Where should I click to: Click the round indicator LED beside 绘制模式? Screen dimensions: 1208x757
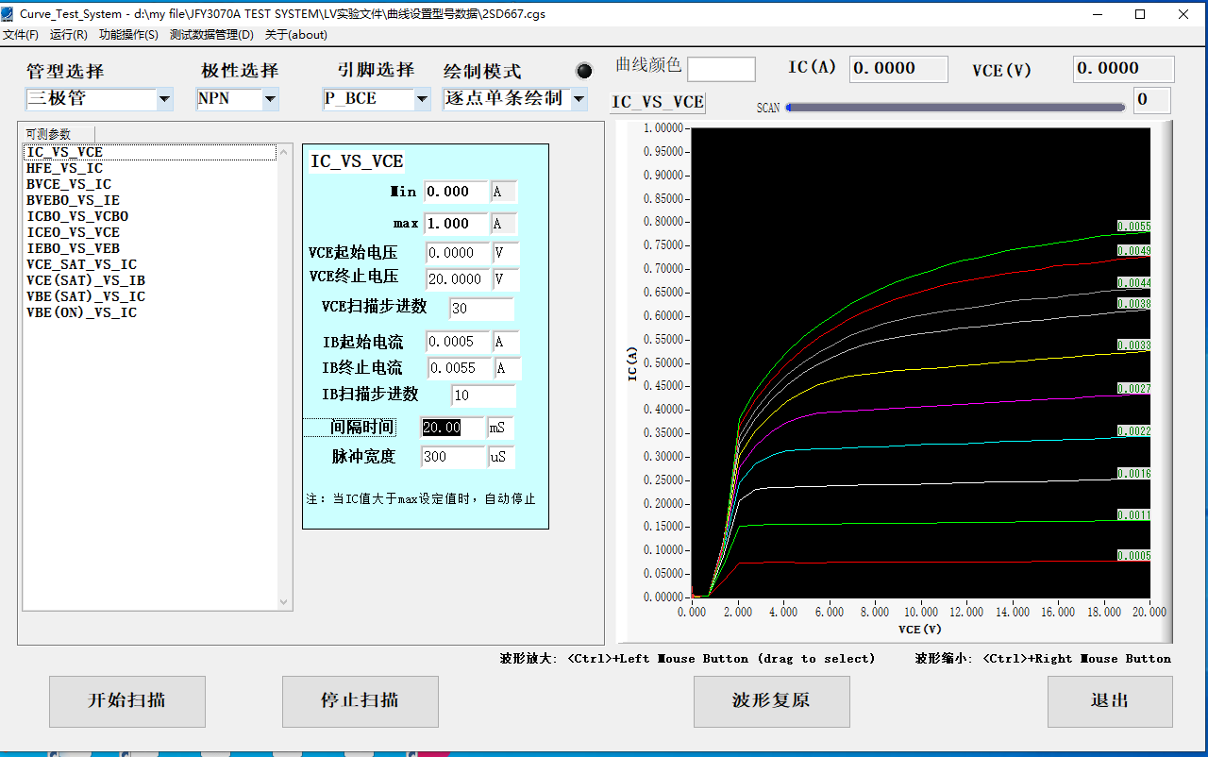pyautogui.click(x=584, y=71)
